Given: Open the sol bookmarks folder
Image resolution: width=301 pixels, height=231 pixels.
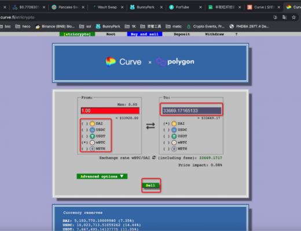Looking at the screenshot, I should pyautogui.click(x=85, y=27).
